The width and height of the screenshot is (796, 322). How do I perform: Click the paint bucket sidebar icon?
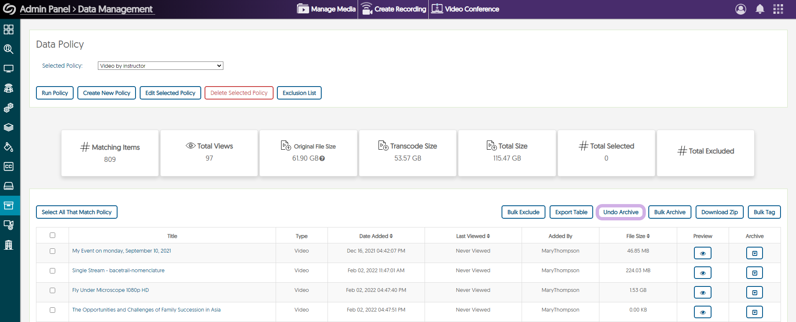tap(8, 147)
